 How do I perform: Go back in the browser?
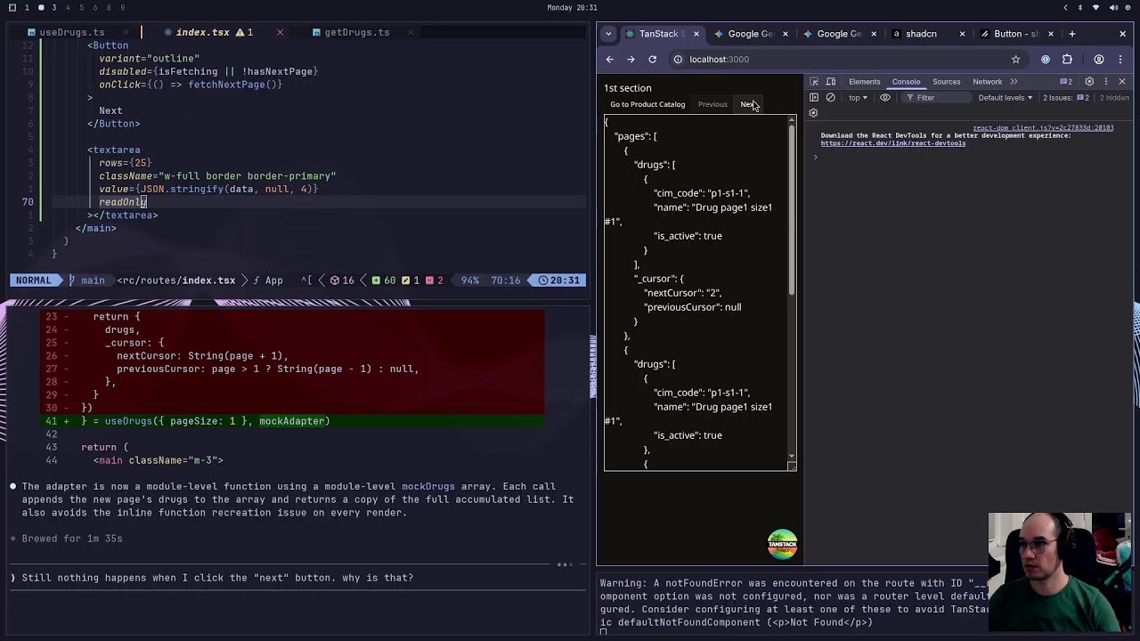610,60
